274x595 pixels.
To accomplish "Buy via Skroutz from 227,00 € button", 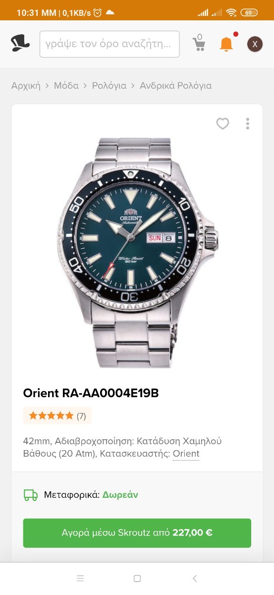I will tap(137, 533).
